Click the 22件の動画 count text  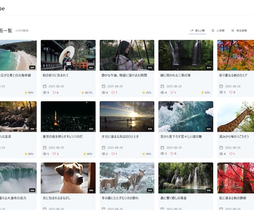point(22,30)
